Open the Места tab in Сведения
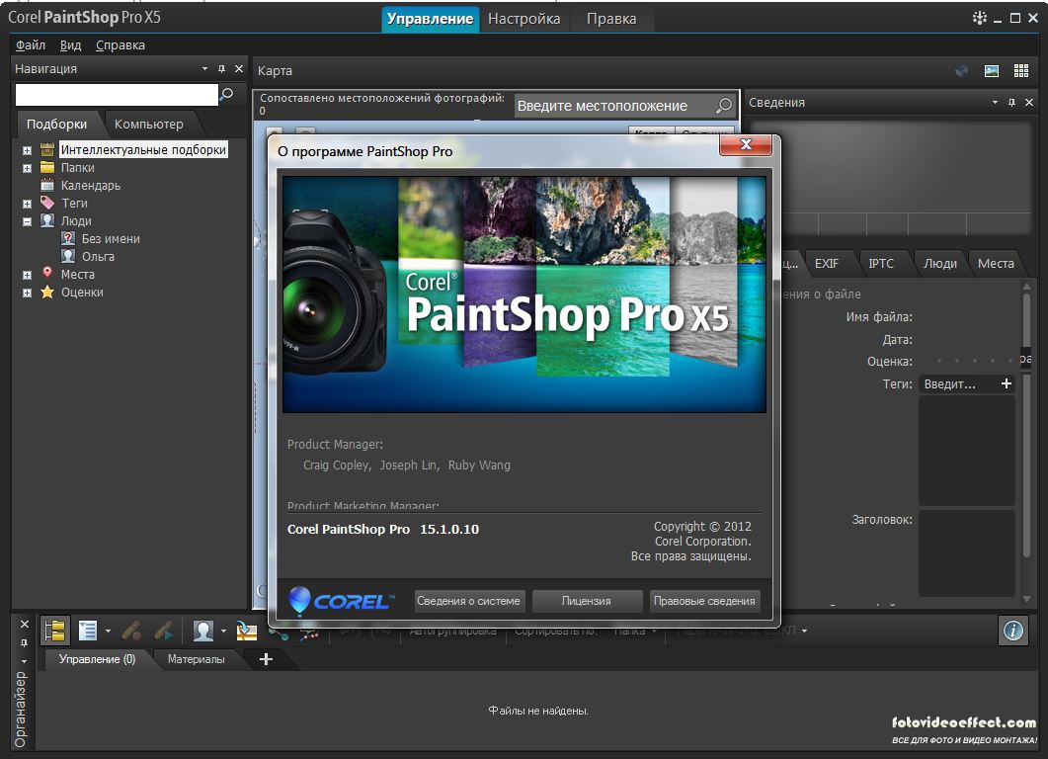Viewport: 1048px width, 759px height. (996, 264)
